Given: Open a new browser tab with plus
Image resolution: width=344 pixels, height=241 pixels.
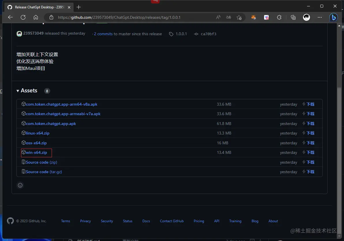Looking at the screenshot, I should coord(78,7).
